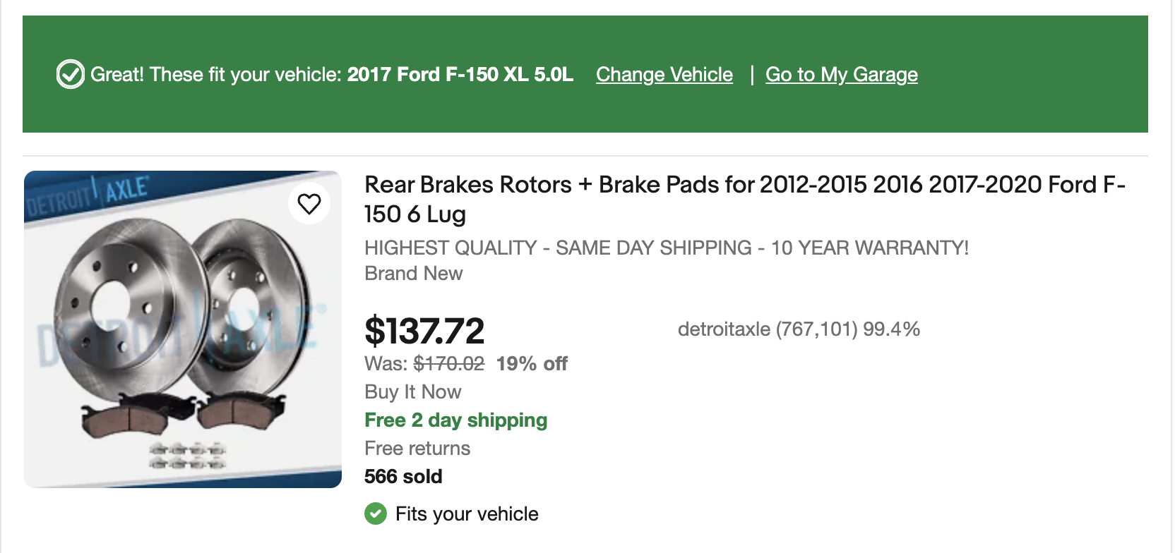
Task: Click the Buy It Now label
Action: [413, 392]
